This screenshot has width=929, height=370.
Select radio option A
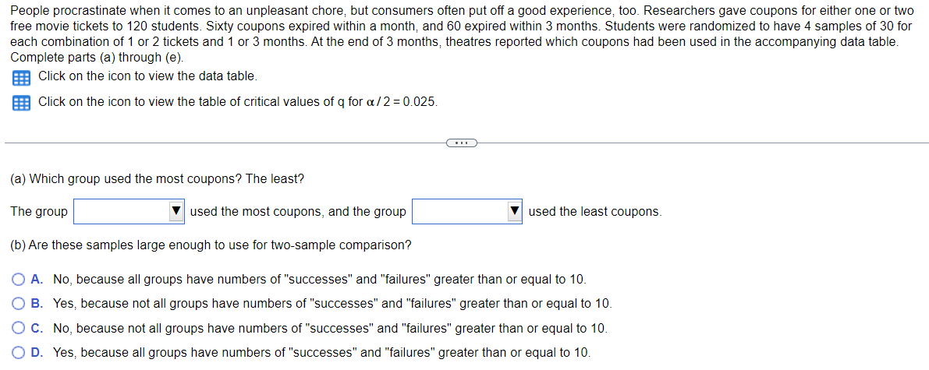tap(19, 279)
